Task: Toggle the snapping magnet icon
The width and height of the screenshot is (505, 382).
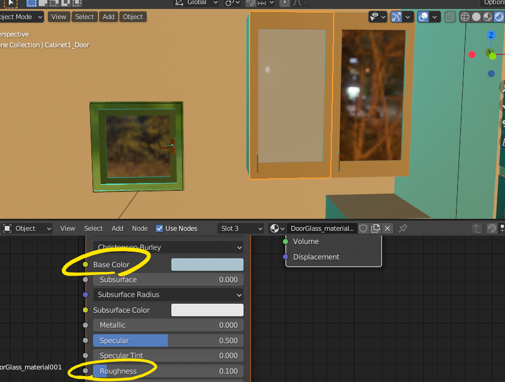Action: pos(250,3)
